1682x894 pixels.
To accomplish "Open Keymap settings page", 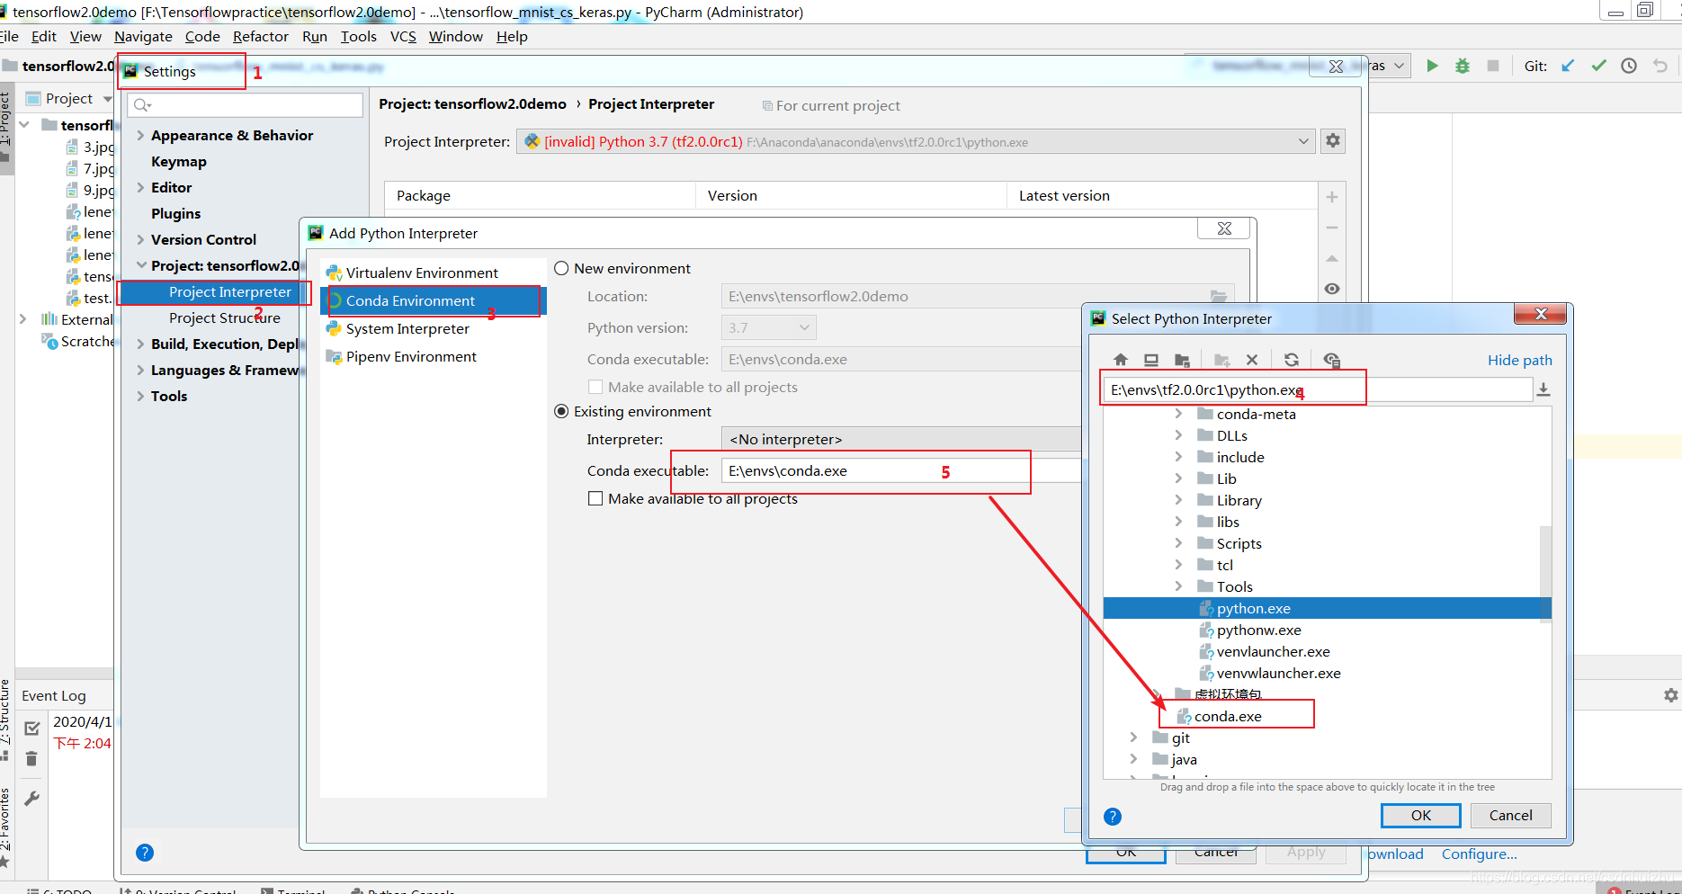I will pos(178,161).
